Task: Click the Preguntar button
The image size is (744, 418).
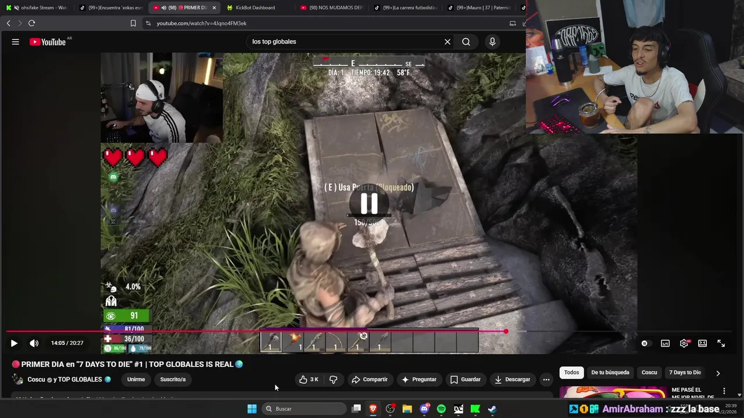Action: pos(419,380)
